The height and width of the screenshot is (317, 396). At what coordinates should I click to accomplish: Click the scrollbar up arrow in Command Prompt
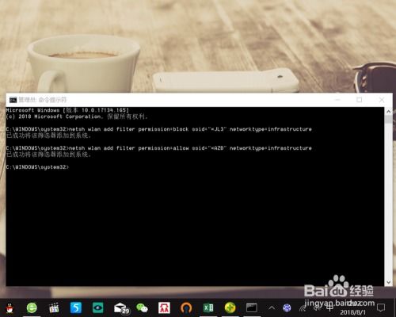coord(388,112)
